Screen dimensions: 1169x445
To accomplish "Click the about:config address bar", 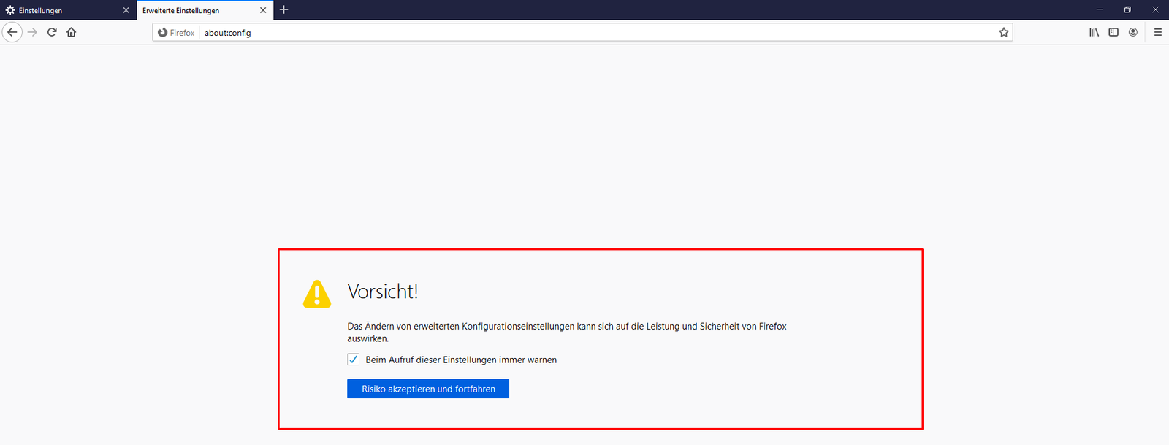I will (584, 33).
